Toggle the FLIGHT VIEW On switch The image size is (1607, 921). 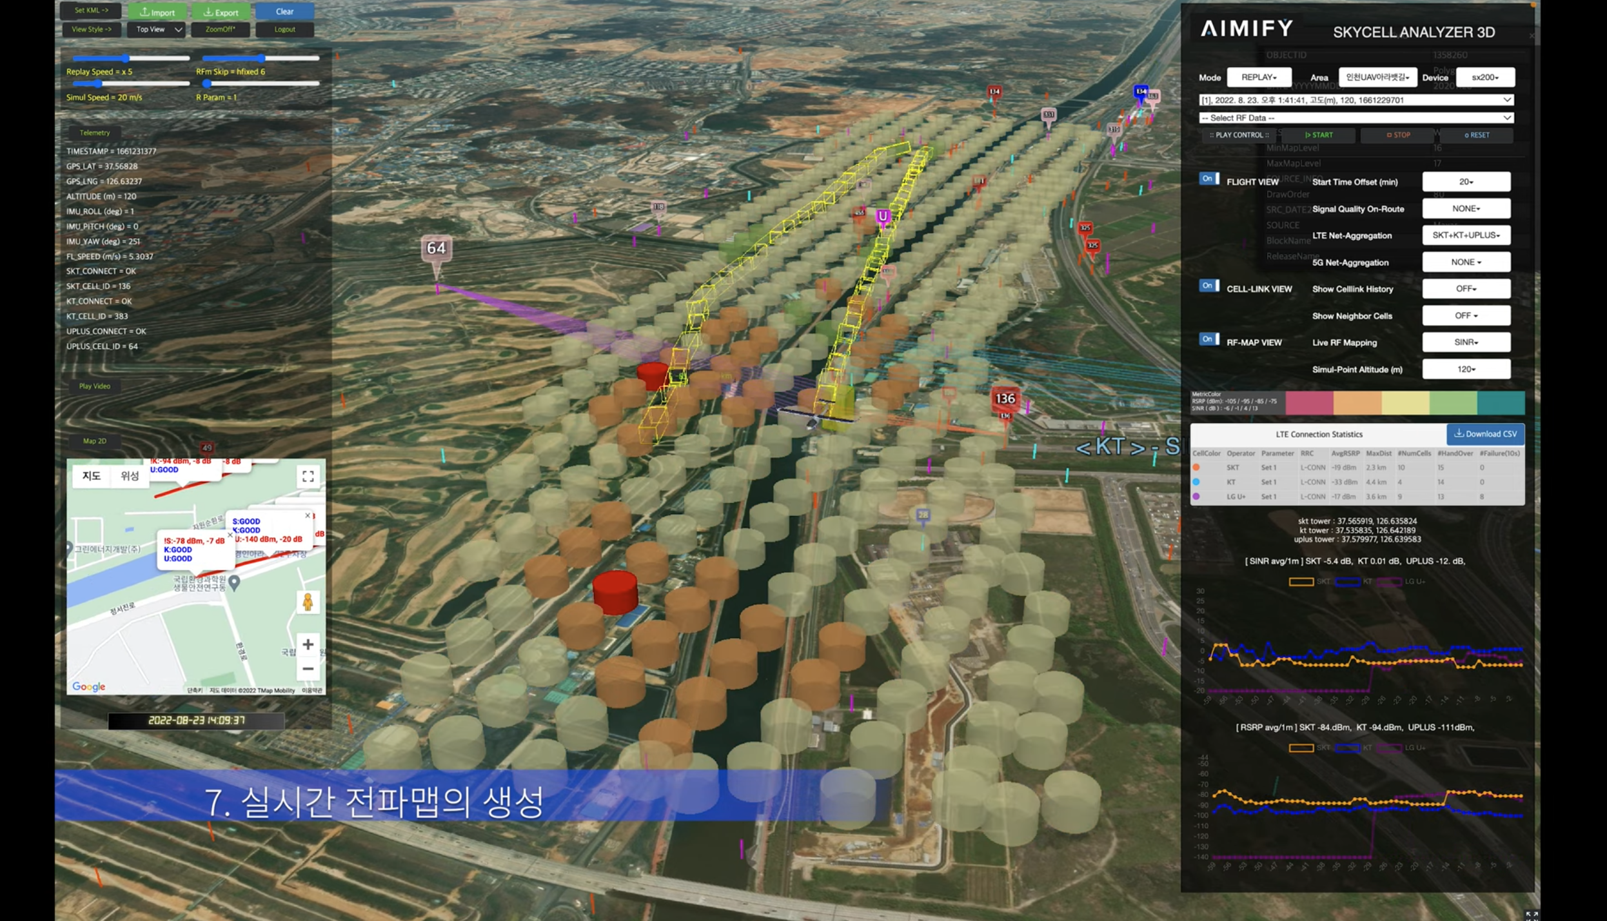click(x=1208, y=179)
